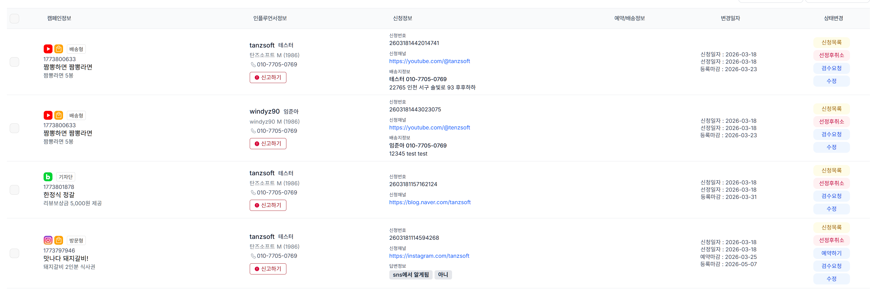Click the Naver blog icon on the 한정식 정갈 campaign
The width and height of the screenshot is (873, 295).
(x=48, y=177)
